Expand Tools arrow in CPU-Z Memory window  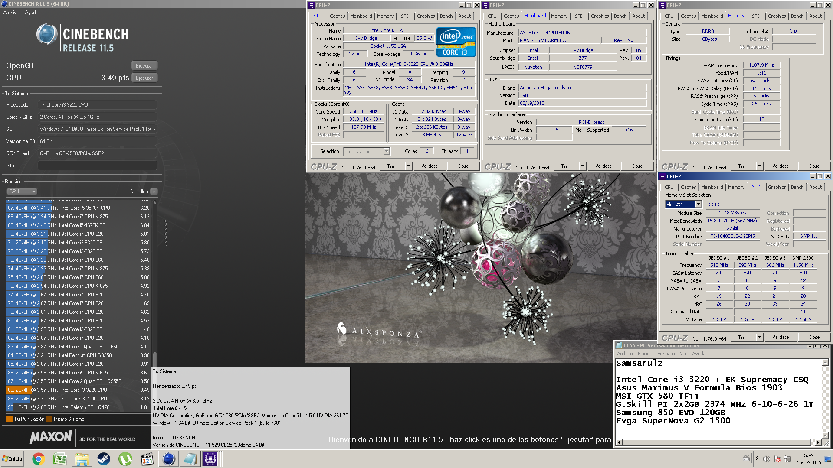[759, 166]
